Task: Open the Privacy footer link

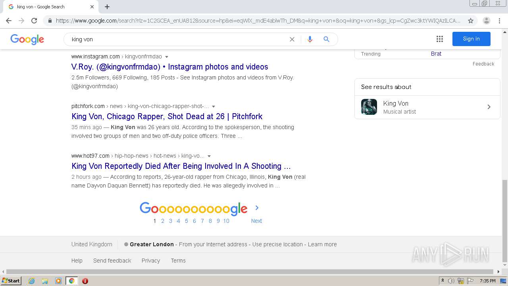Action: tap(151, 261)
